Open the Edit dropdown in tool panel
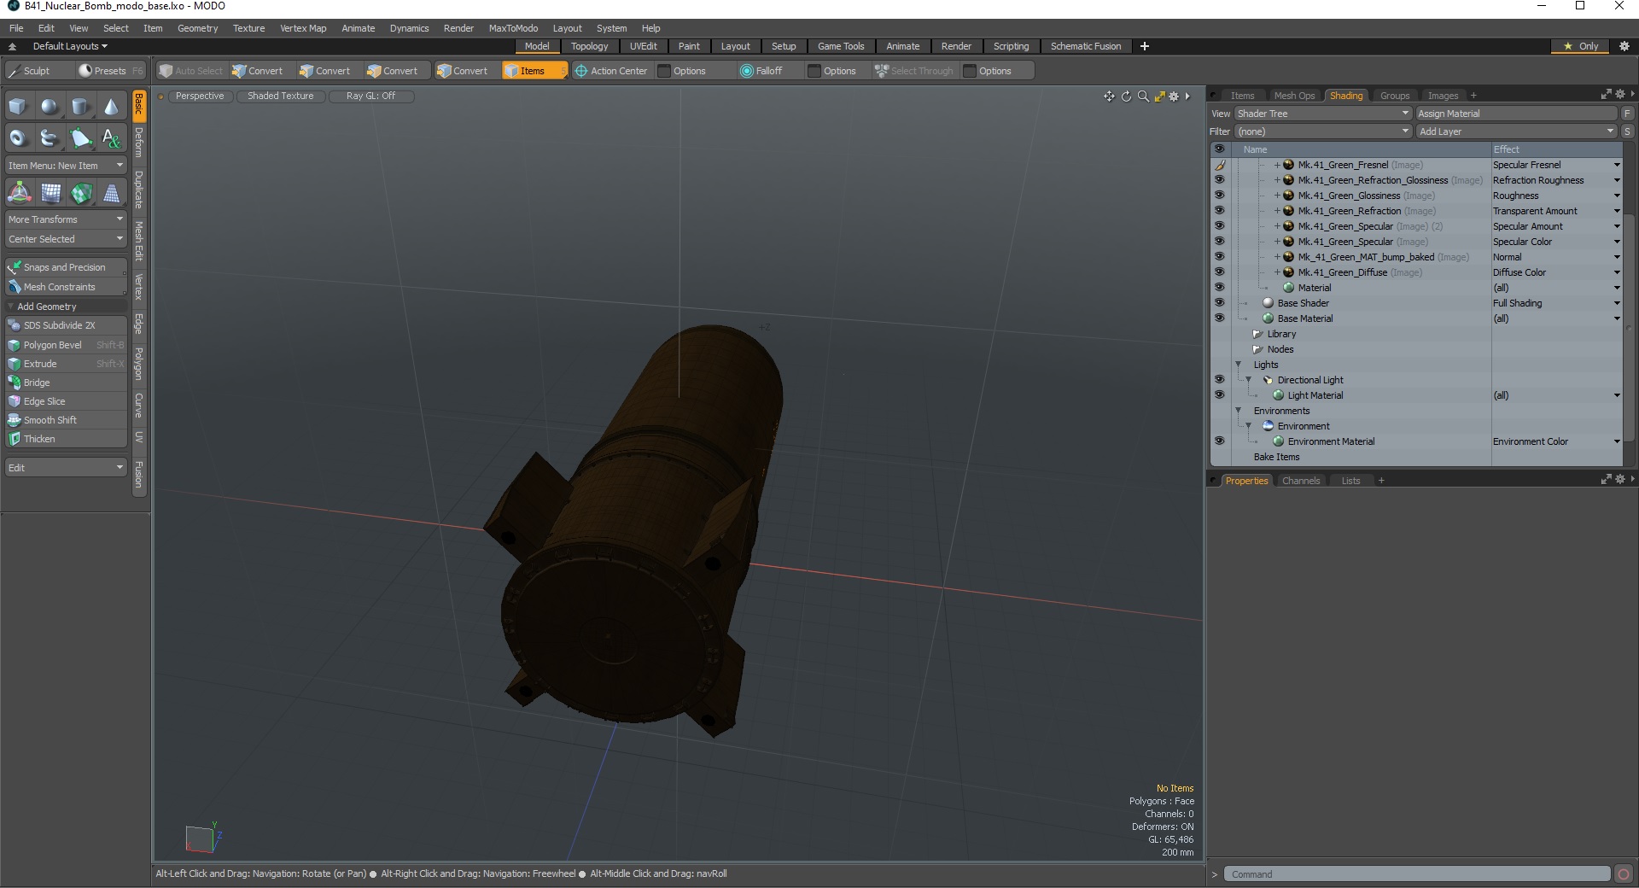This screenshot has height=888, width=1639. [x=66, y=468]
